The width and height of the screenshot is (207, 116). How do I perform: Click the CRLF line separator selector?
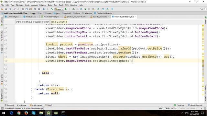[167, 108]
